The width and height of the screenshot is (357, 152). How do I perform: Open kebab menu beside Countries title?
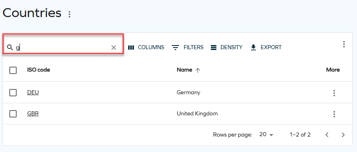(x=70, y=14)
